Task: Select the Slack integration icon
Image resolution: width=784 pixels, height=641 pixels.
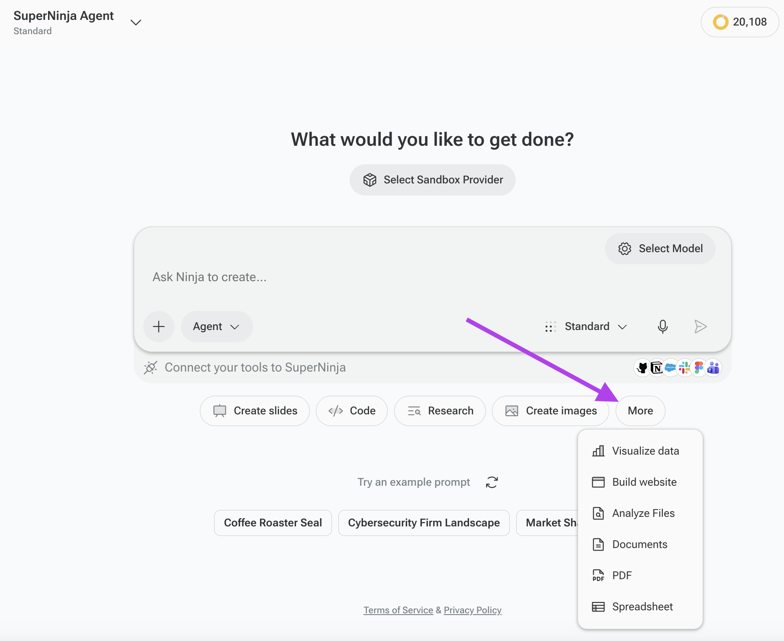Action: (x=684, y=368)
